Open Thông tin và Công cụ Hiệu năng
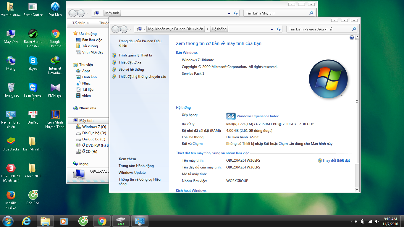The height and width of the screenshot is (227, 404). 140,181
